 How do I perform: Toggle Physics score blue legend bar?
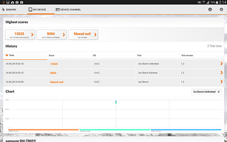[x=186, y=130]
